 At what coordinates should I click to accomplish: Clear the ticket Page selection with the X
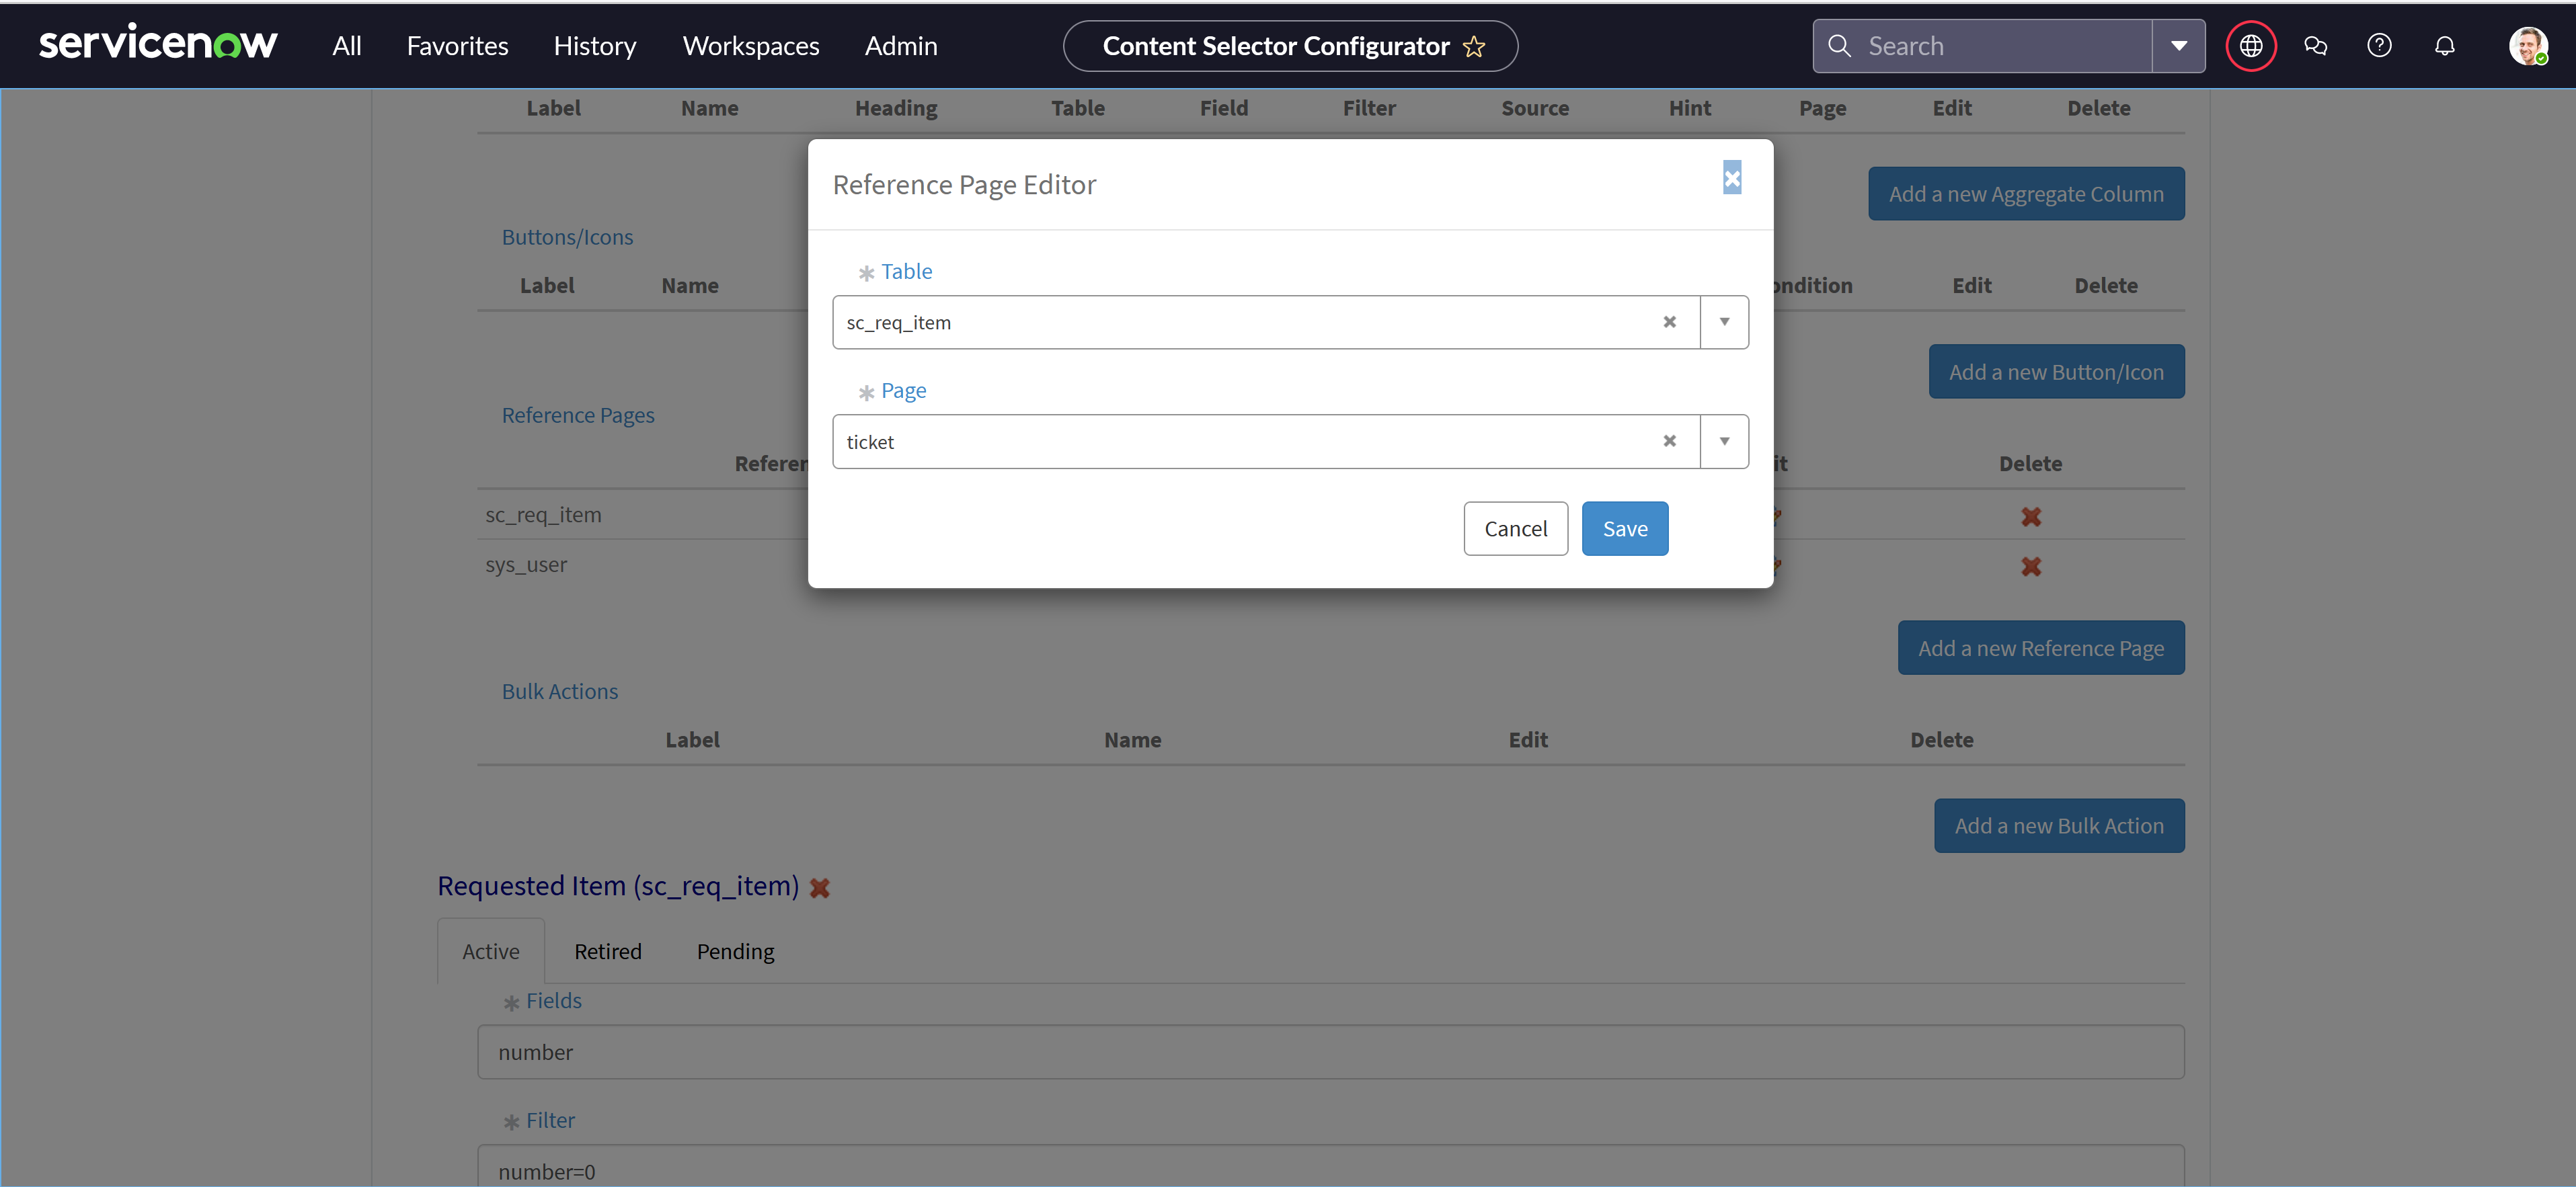pyautogui.click(x=1669, y=441)
